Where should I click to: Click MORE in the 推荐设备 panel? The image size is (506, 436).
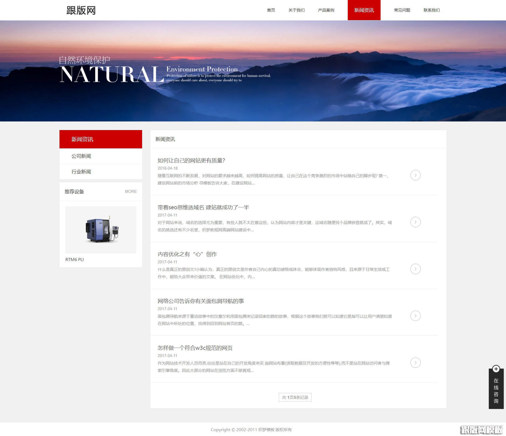(x=131, y=191)
